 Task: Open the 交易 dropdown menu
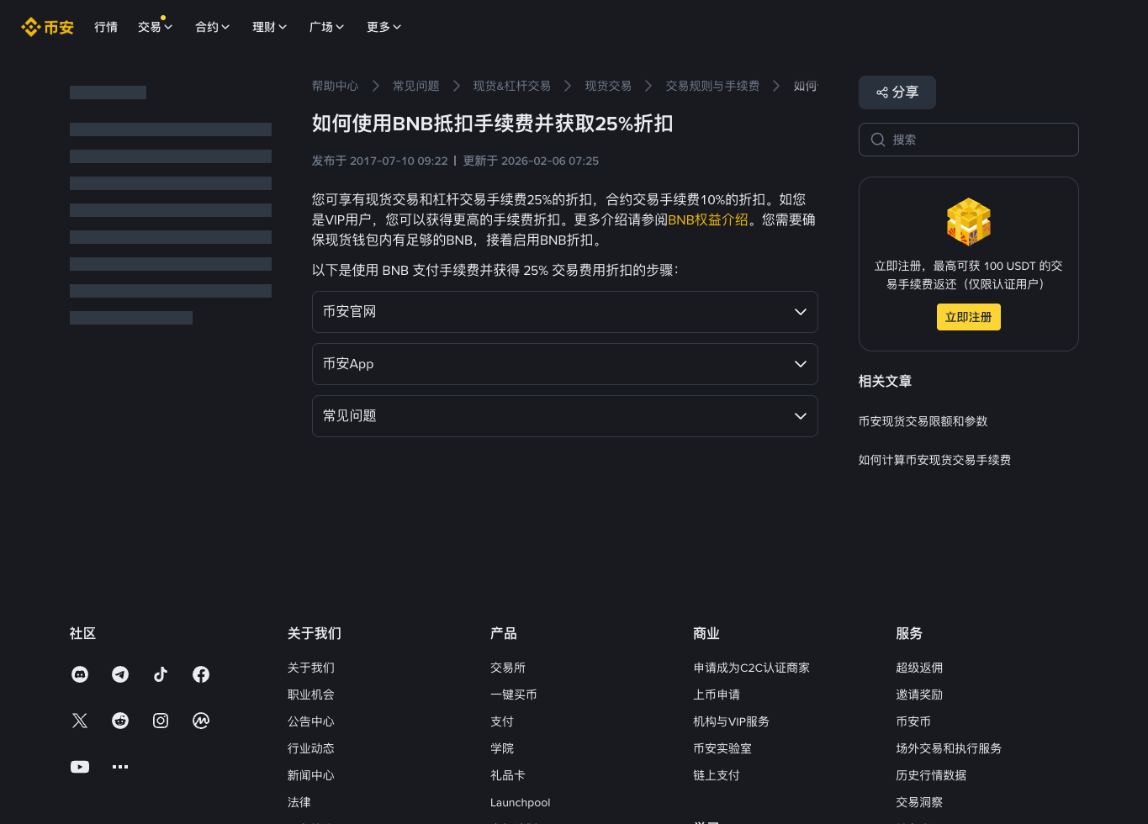click(x=156, y=27)
